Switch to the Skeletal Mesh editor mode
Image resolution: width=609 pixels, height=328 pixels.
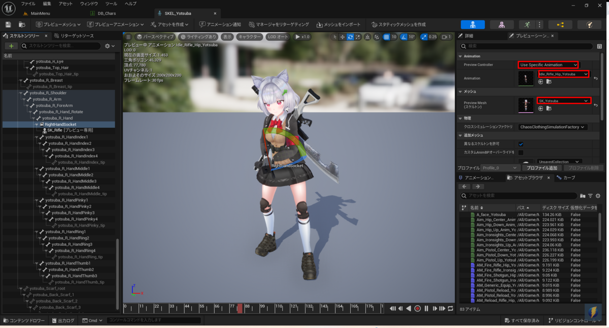point(501,24)
